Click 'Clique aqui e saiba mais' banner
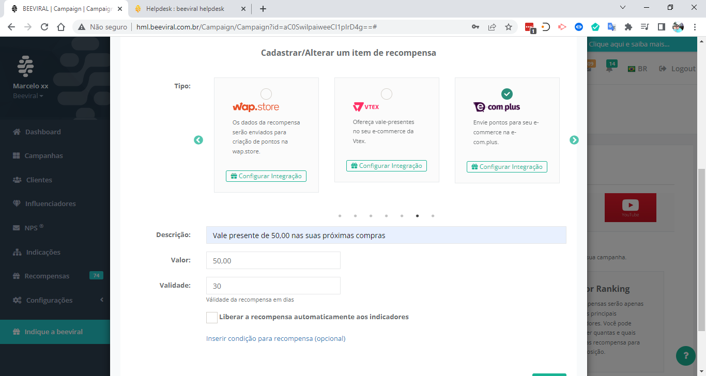Image resolution: width=706 pixels, height=376 pixels. [x=629, y=44]
